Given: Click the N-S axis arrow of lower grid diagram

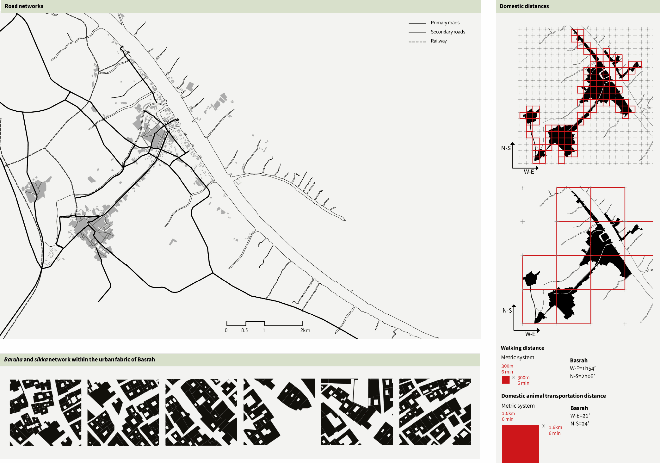Looking at the screenshot, I should click(514, 307).
